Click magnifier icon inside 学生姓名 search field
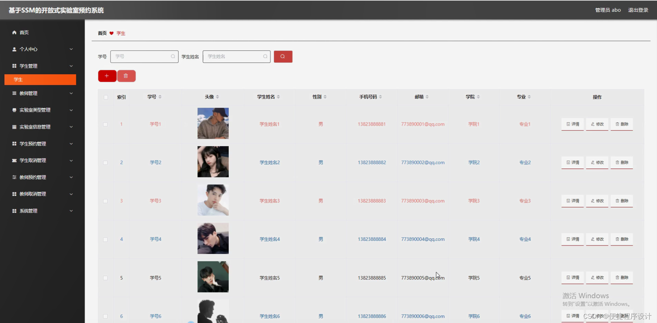Viewport: 657px width, 323px height. pos(265,57)
